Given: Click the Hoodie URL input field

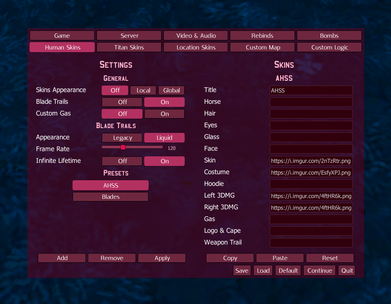Looking at the screenshot, I should point(311,184).
